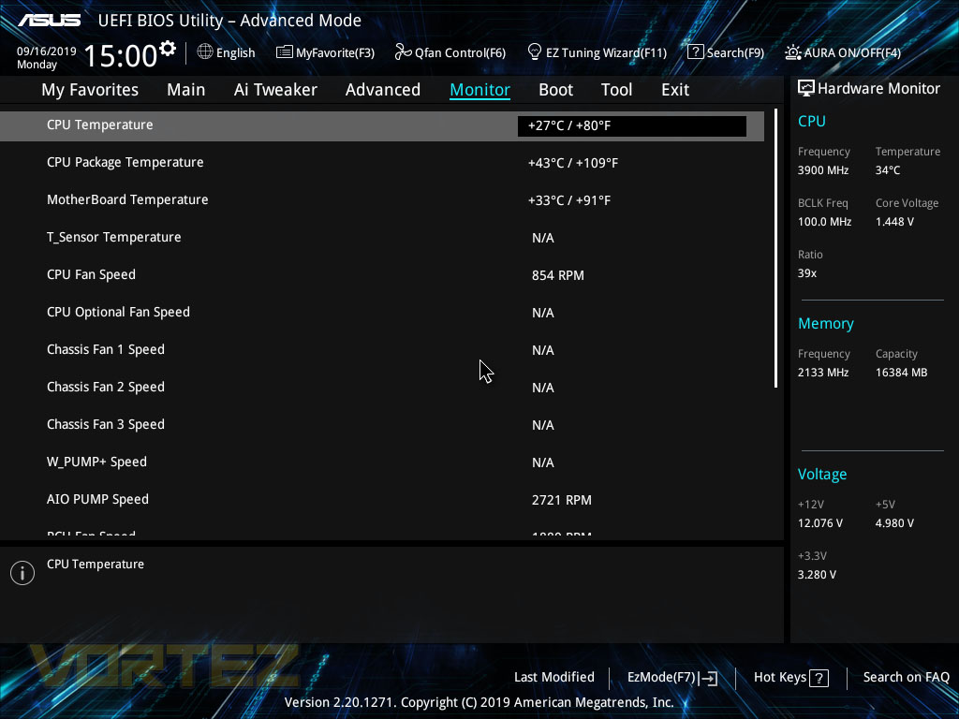
Task: Click the +33°C / +91°F value
Action: (x=569, y=200)
